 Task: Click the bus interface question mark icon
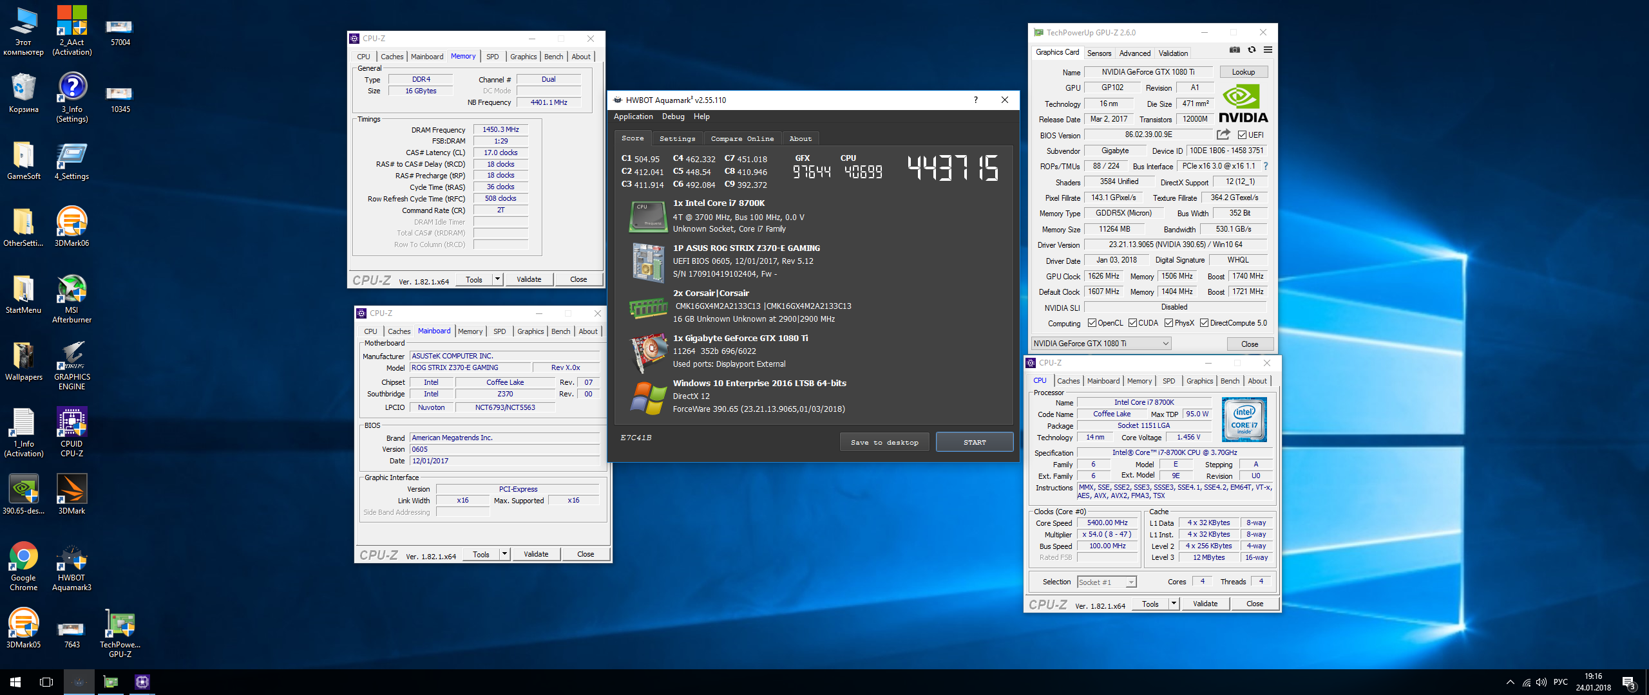click(1266, 166)
